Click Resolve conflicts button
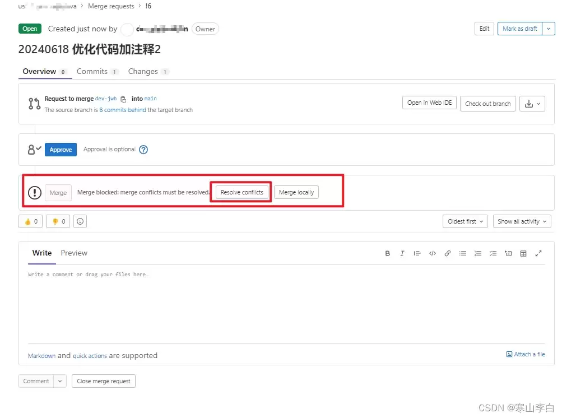Screen dimensions: 562x418 [x=242, y=192]
